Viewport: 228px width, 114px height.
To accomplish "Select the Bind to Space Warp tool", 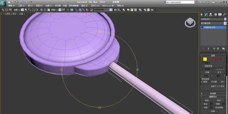I will point(10,10).
